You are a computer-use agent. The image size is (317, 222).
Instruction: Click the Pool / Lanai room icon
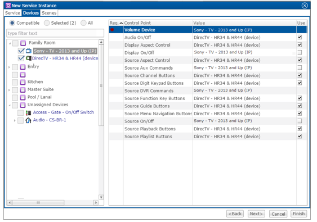(23, 97)
